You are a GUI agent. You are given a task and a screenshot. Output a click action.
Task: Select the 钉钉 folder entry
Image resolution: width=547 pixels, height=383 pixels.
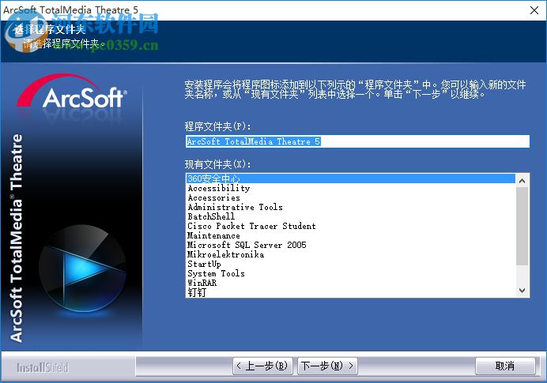point(351,292)
